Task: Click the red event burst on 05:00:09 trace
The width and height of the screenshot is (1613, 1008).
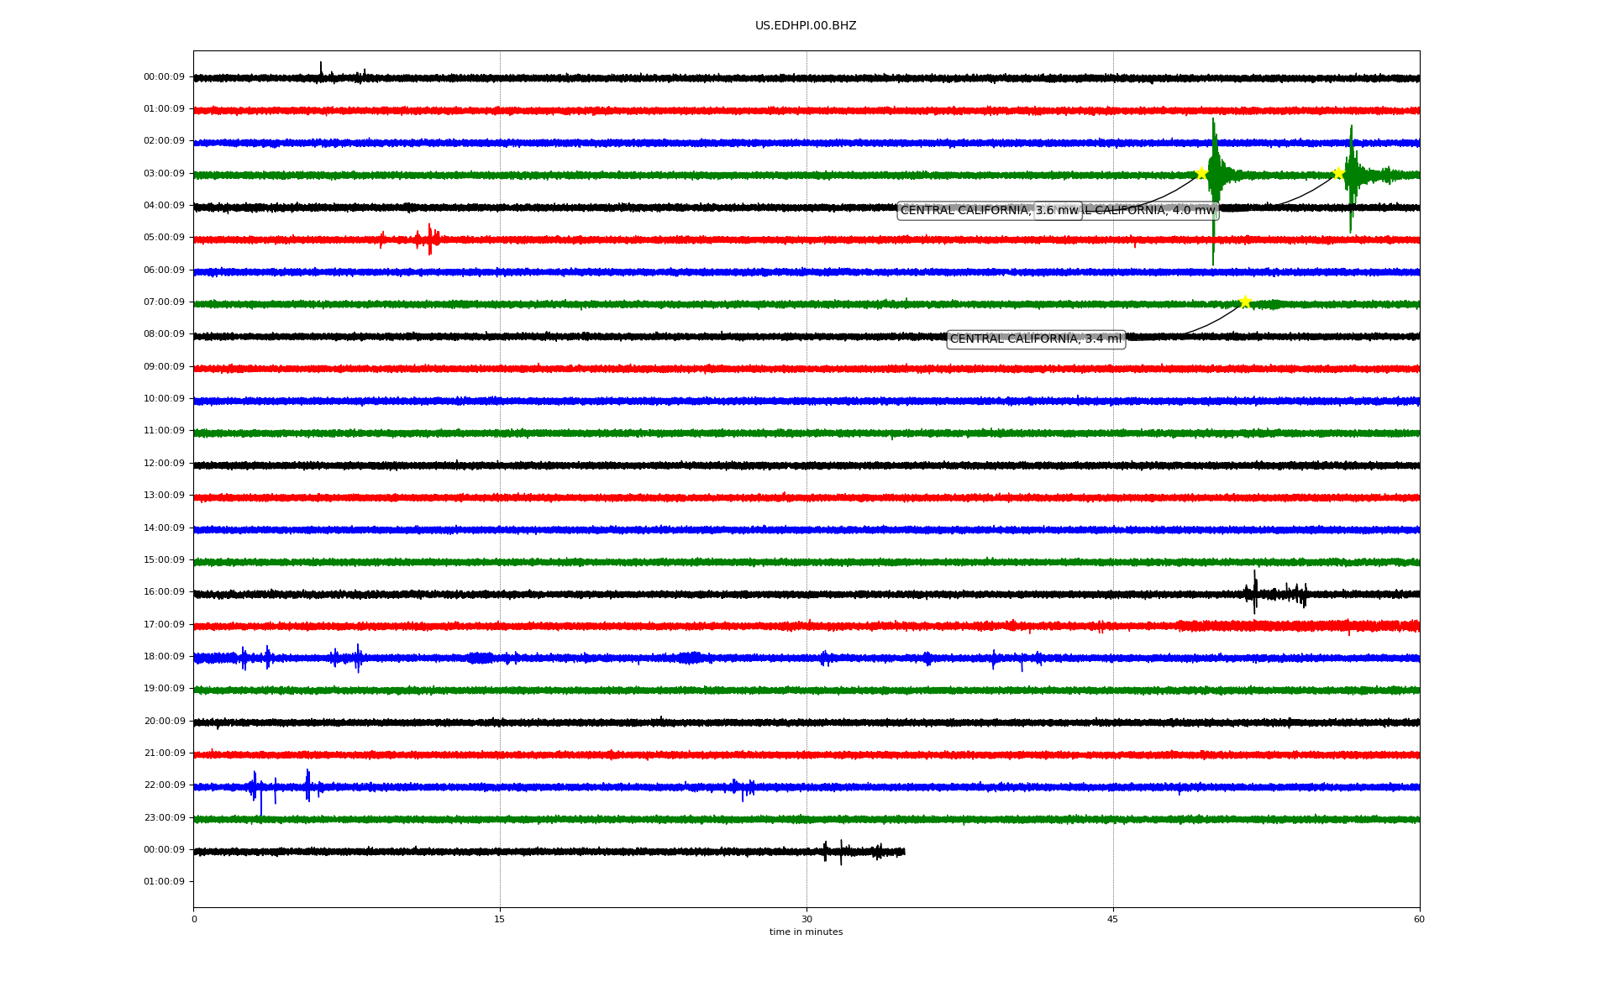Action: click(x=428, y=240)
